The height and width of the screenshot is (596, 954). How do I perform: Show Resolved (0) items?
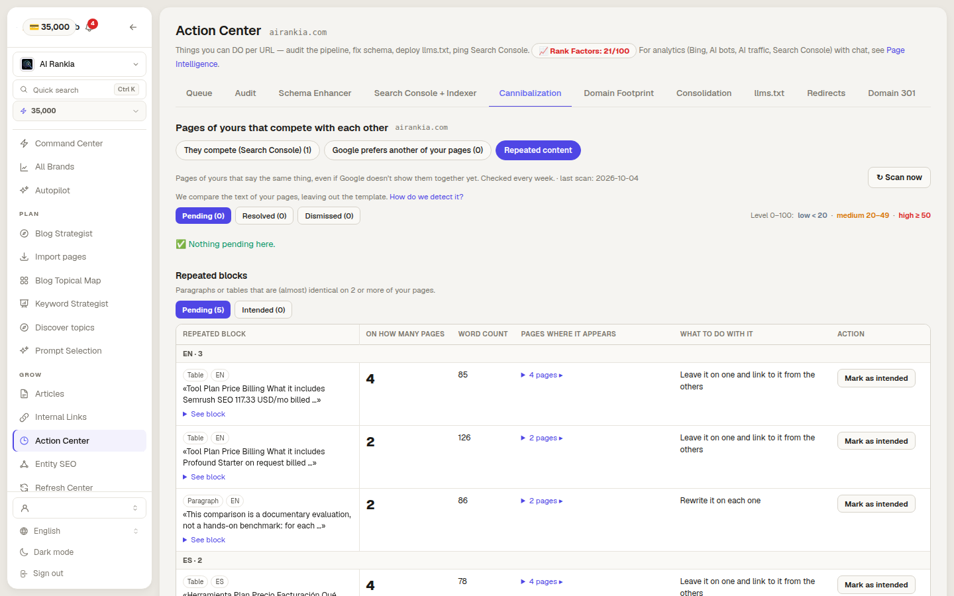point(264,216)
